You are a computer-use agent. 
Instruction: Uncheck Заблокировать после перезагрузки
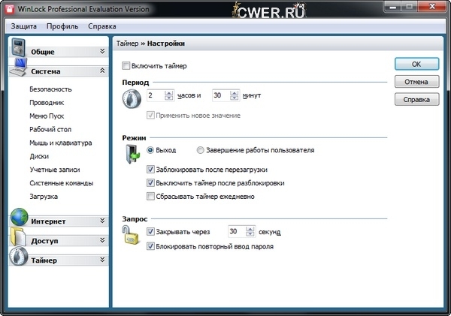pyautogui.click(x=151, y=170)
